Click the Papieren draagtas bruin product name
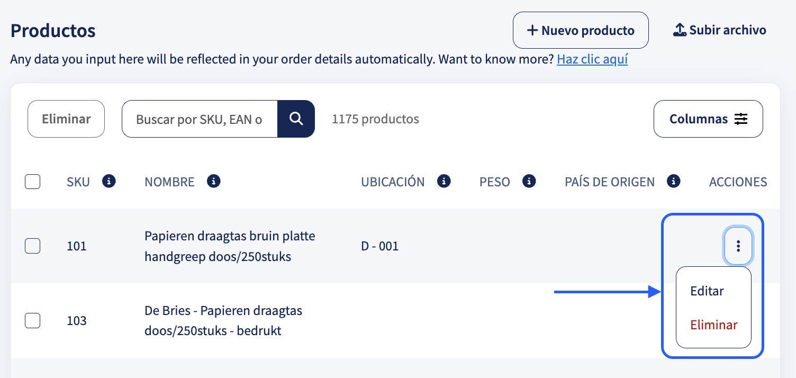The width and height of the screenshot is (796, 378). coord(230,246)
